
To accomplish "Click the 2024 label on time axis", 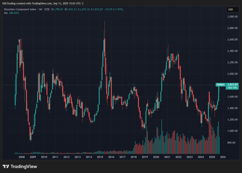I will [201, 157].
